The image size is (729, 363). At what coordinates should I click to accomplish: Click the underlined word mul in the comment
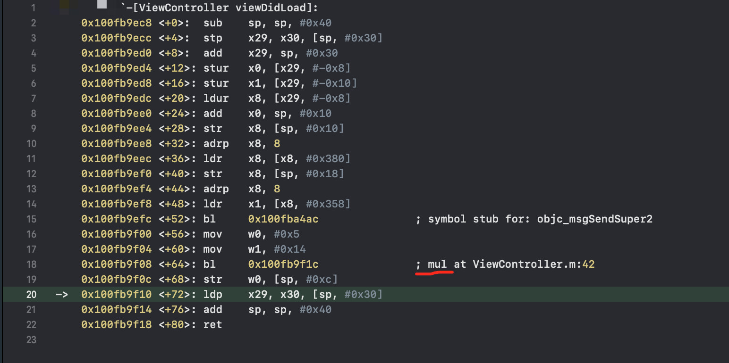pyautogui.click(x=437, y=264)
